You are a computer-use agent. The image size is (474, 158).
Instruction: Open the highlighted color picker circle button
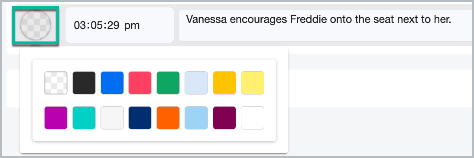point(36,25)
